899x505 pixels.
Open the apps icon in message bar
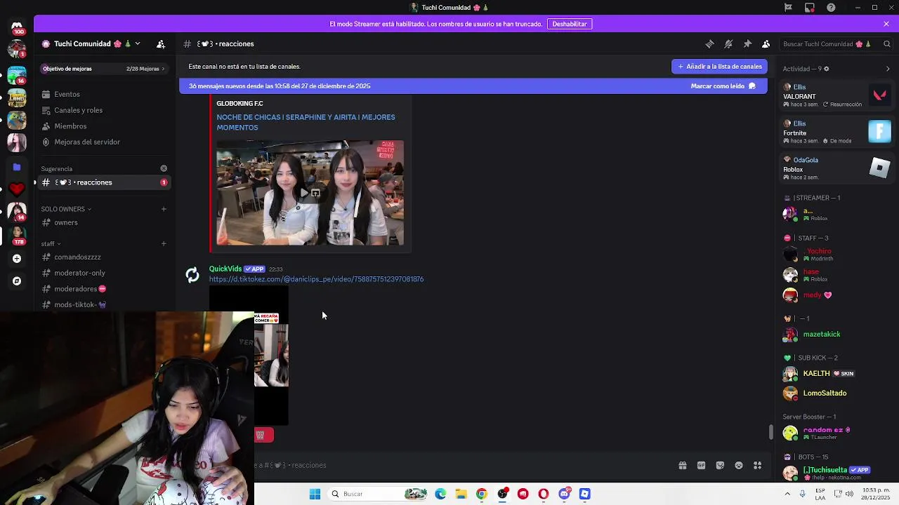(757, 465)
